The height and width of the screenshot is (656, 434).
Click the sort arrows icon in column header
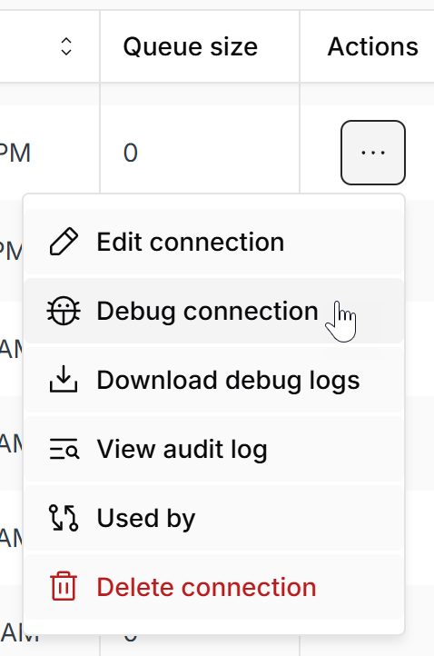click(x=66, y=46)
